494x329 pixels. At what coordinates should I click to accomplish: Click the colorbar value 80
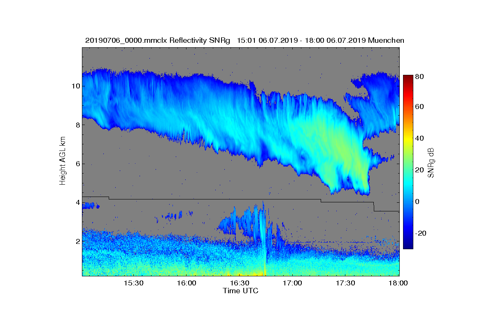420,76
